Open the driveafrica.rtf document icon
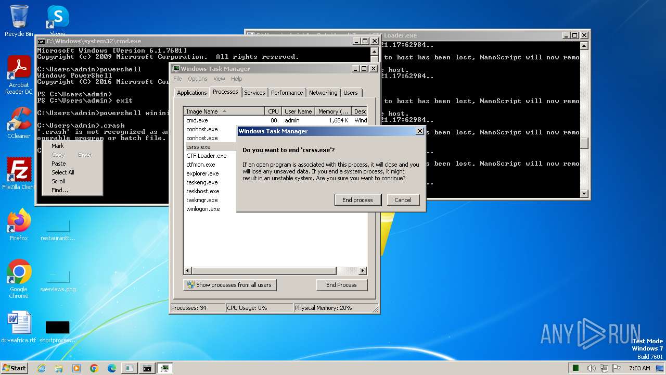Image resolution: width=666 pixels, height=375 pixels. pos(19,327)
